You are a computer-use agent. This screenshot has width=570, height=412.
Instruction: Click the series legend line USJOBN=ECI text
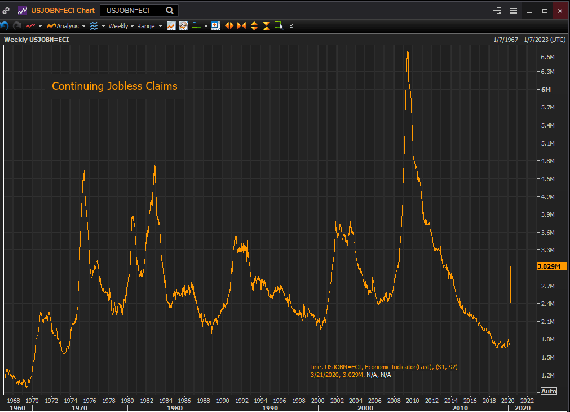tap(383, 367)
